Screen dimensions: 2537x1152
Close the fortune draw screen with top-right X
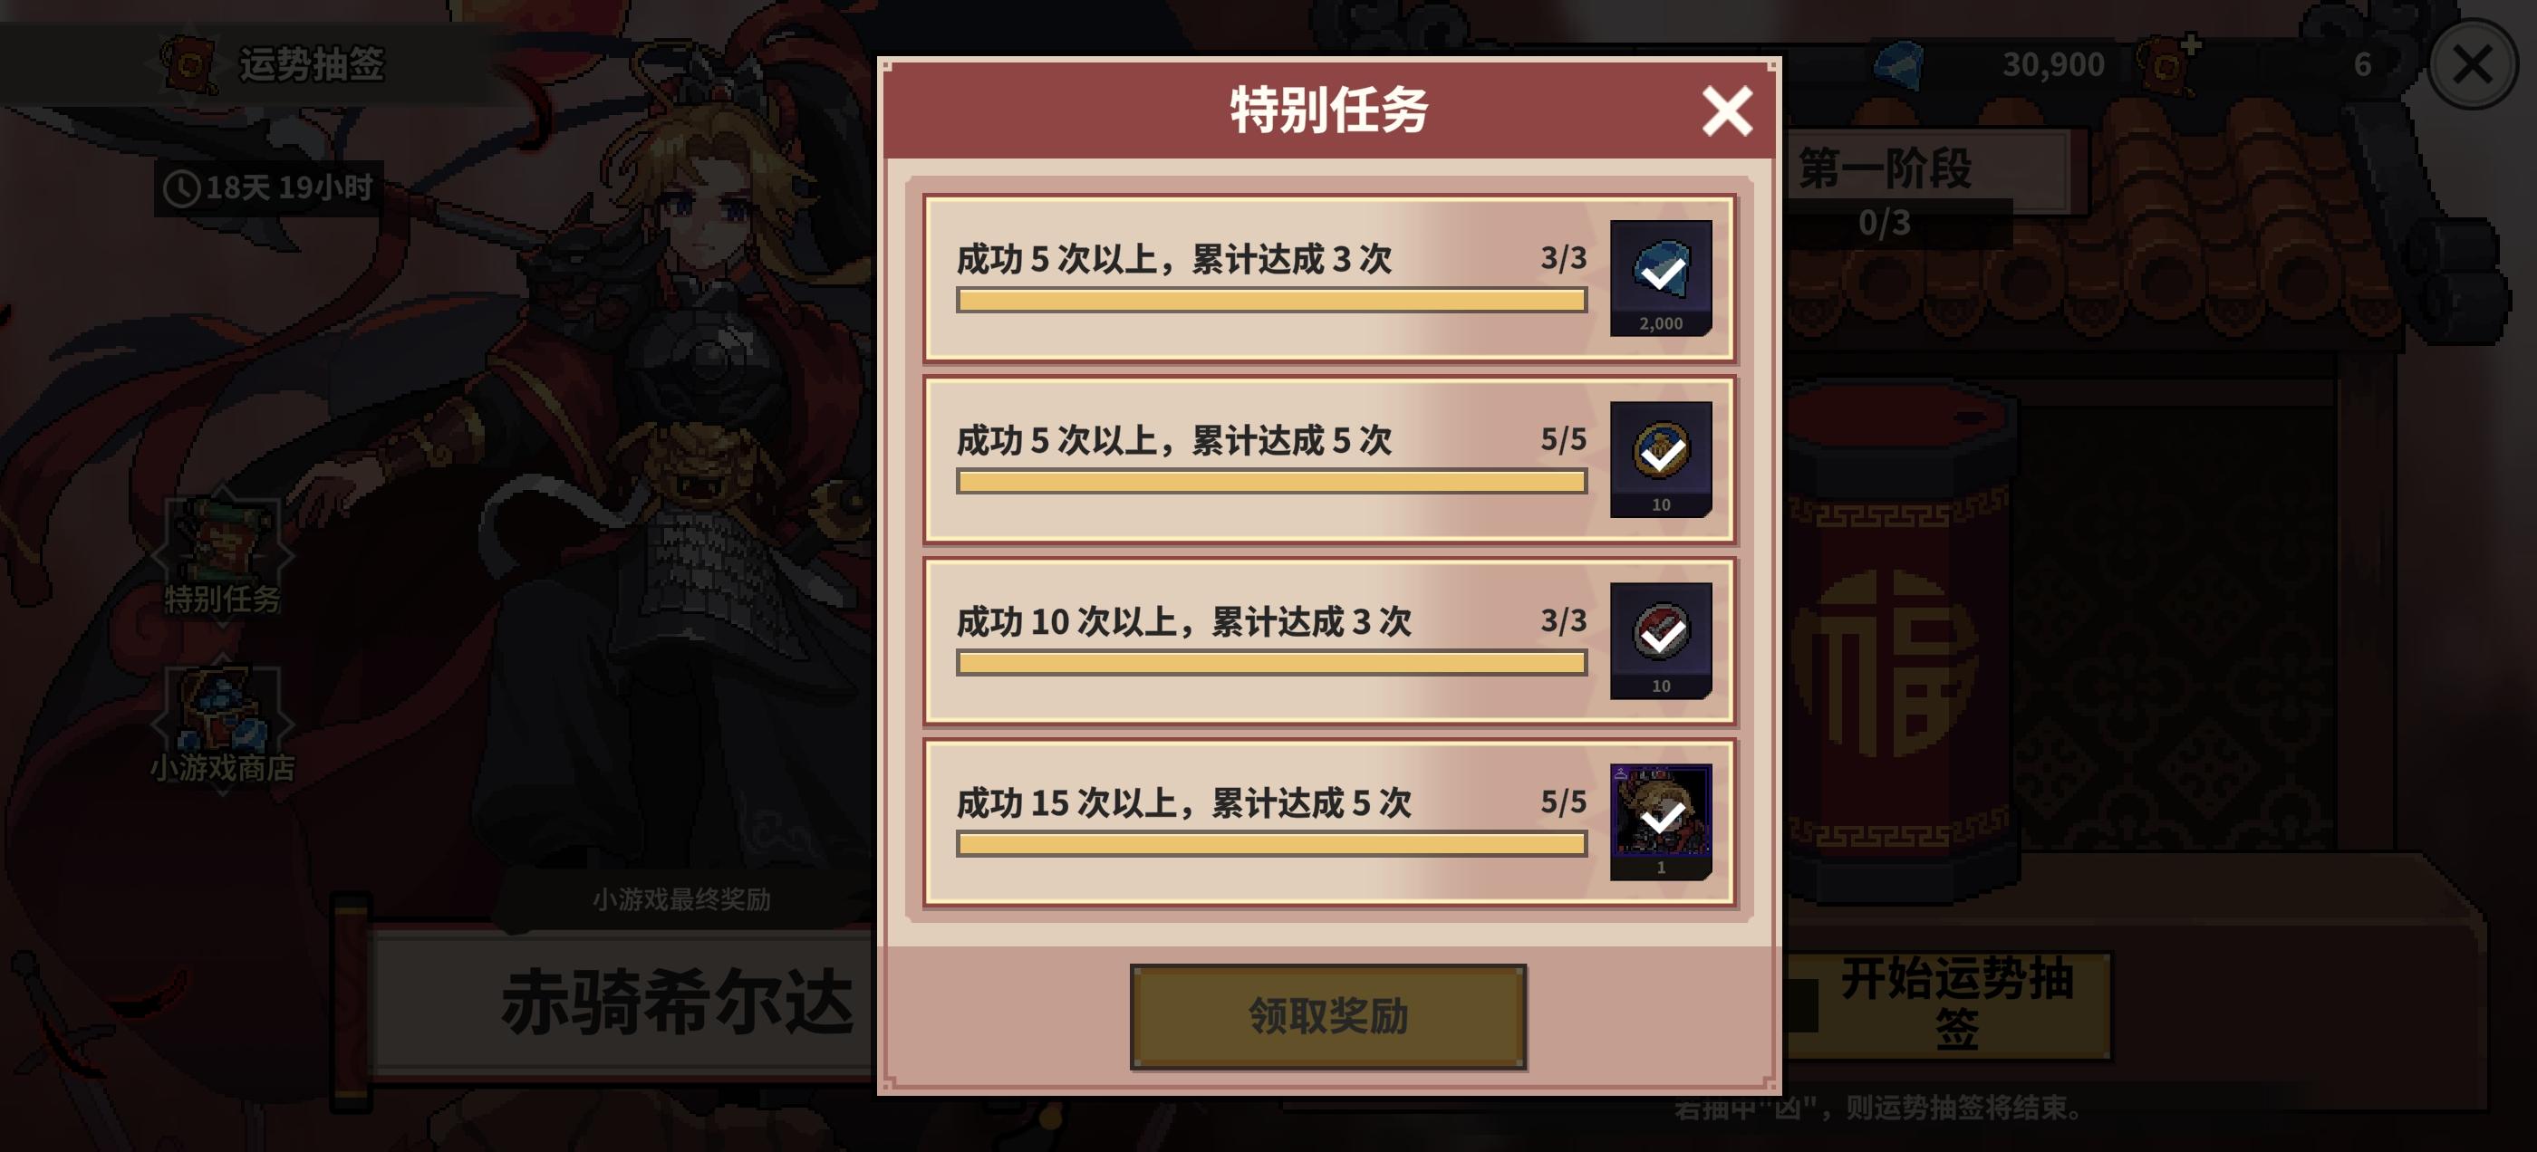pos(2472,65)
